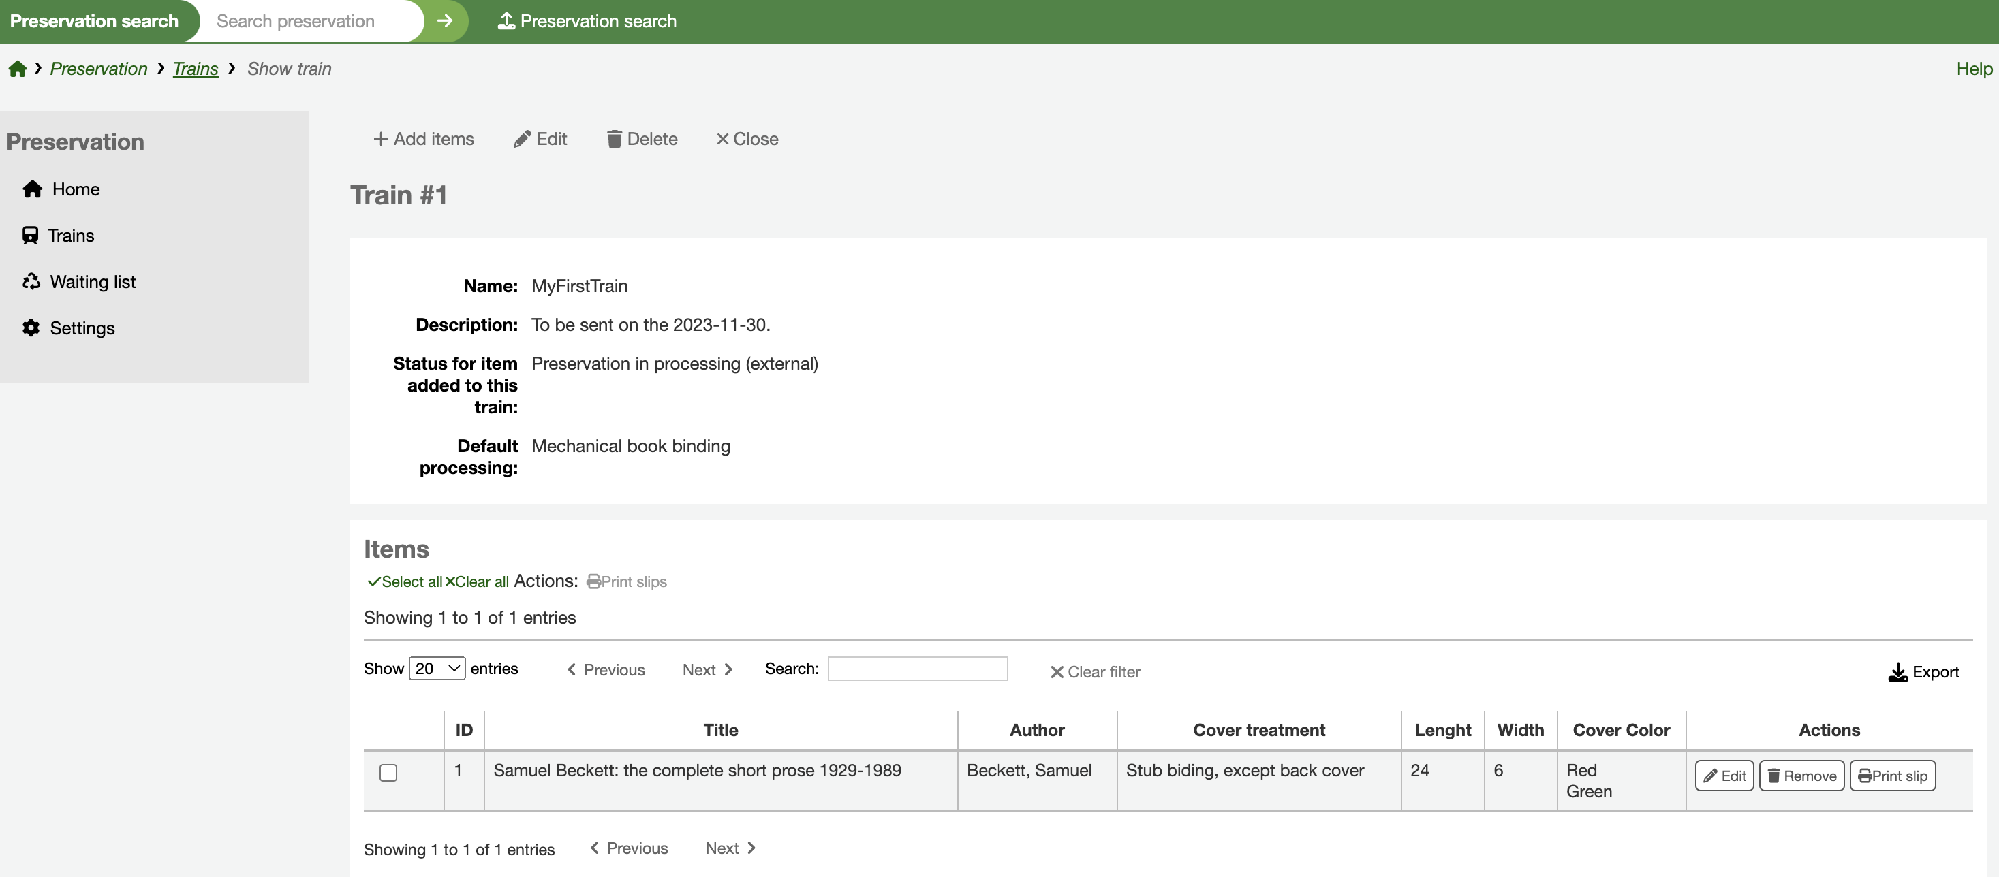This screenshot has height=877, width=1999.
Task: Click the Clear filter button
Action: (1095, 671)
